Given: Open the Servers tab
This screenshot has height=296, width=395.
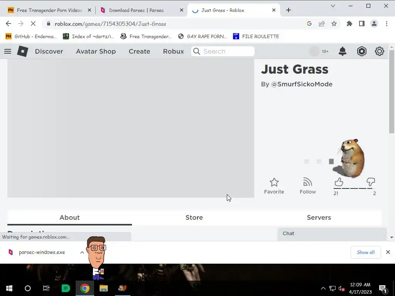Looking at the screenshot, I should (319, 217).
